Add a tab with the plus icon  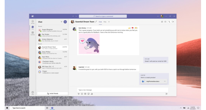[x=109, y=22]
